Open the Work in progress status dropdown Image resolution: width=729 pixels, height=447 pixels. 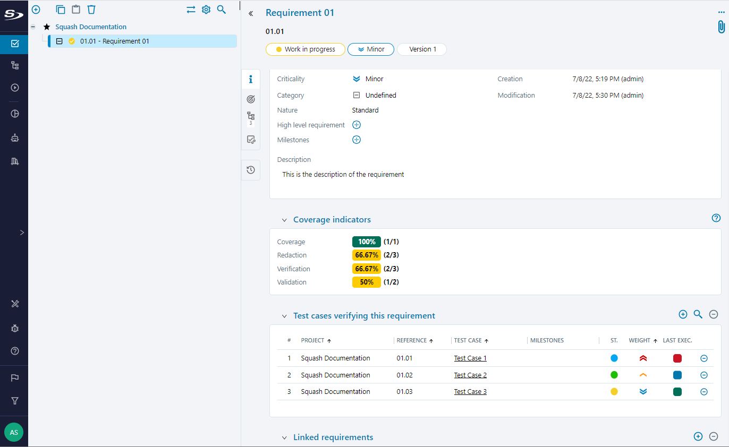[306, 49]
